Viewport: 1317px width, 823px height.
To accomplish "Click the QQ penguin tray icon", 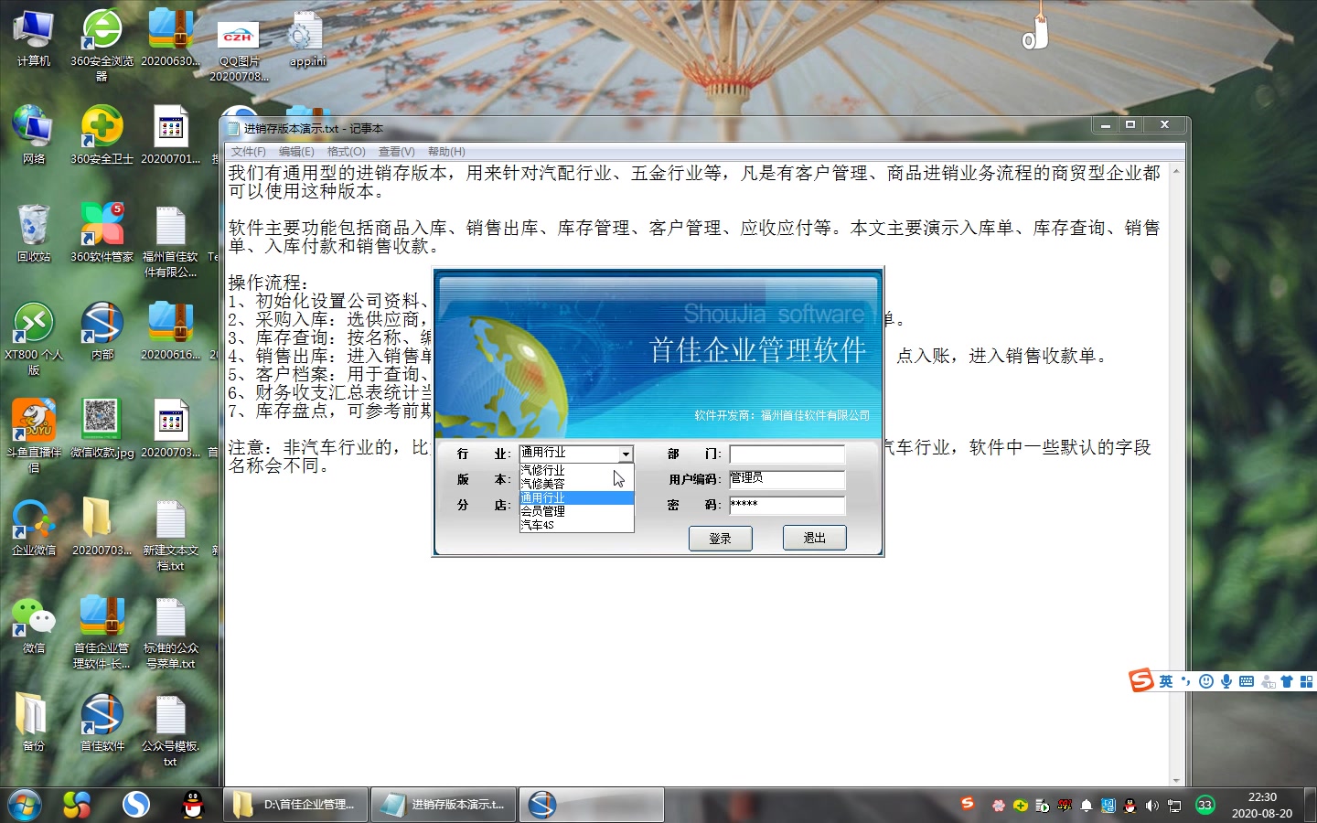I will pyautogui.click(x=1130, y=806).
